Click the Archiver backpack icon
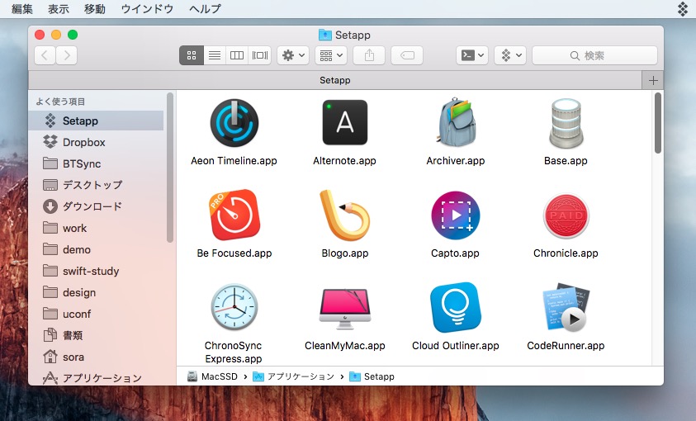 click(x=455, y=123)
